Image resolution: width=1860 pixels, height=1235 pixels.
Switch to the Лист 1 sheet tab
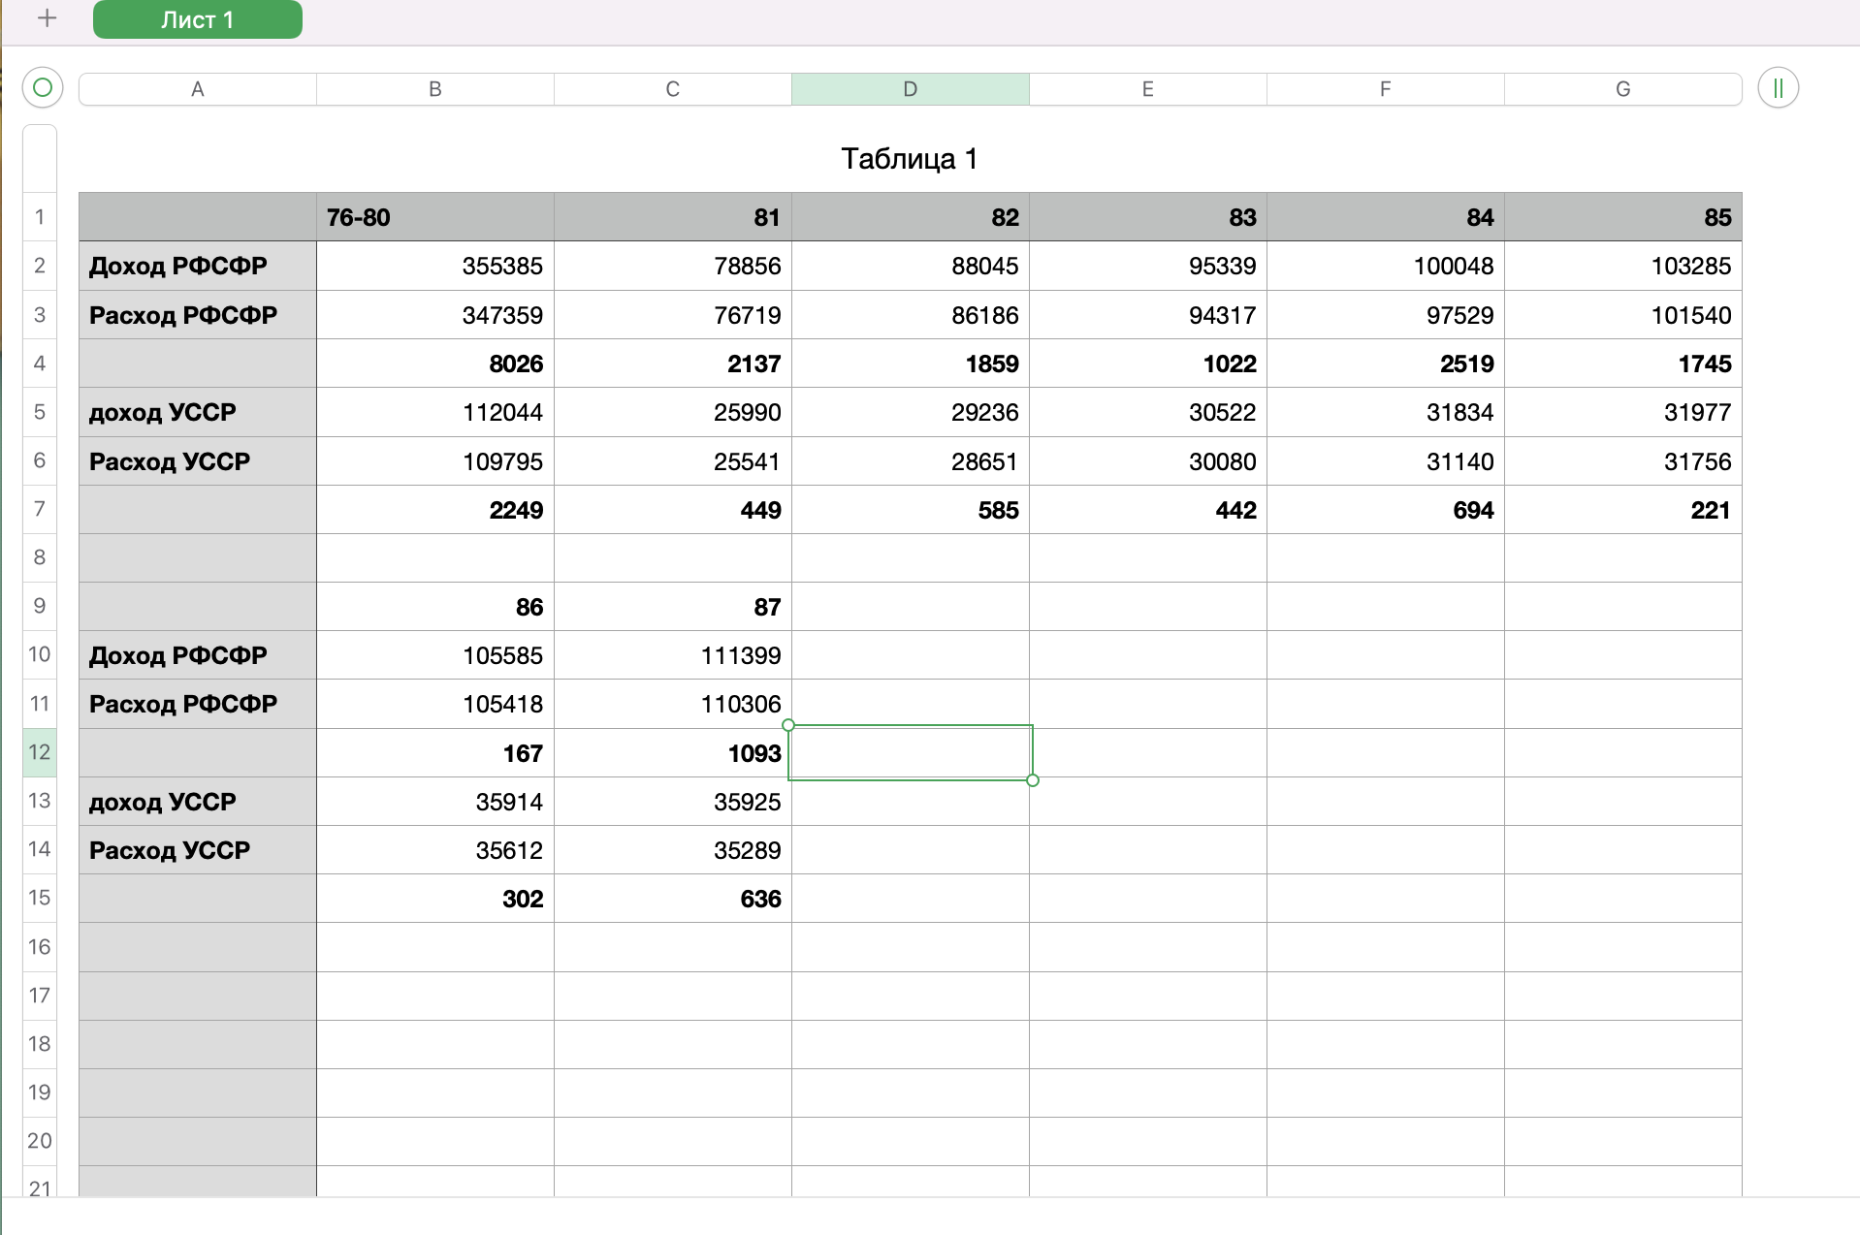pyautogui.click(x=197, y=19)
